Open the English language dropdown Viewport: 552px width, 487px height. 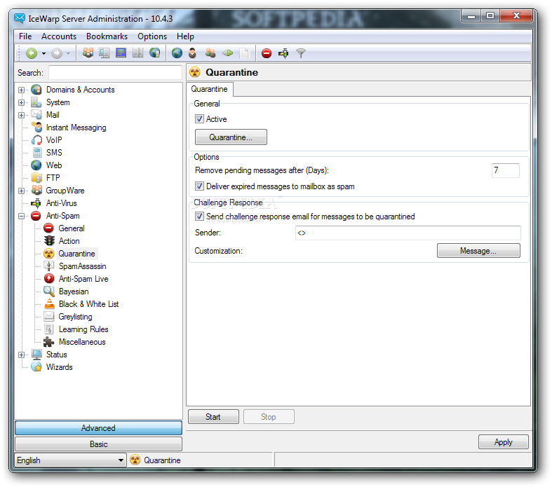(70, 460)
